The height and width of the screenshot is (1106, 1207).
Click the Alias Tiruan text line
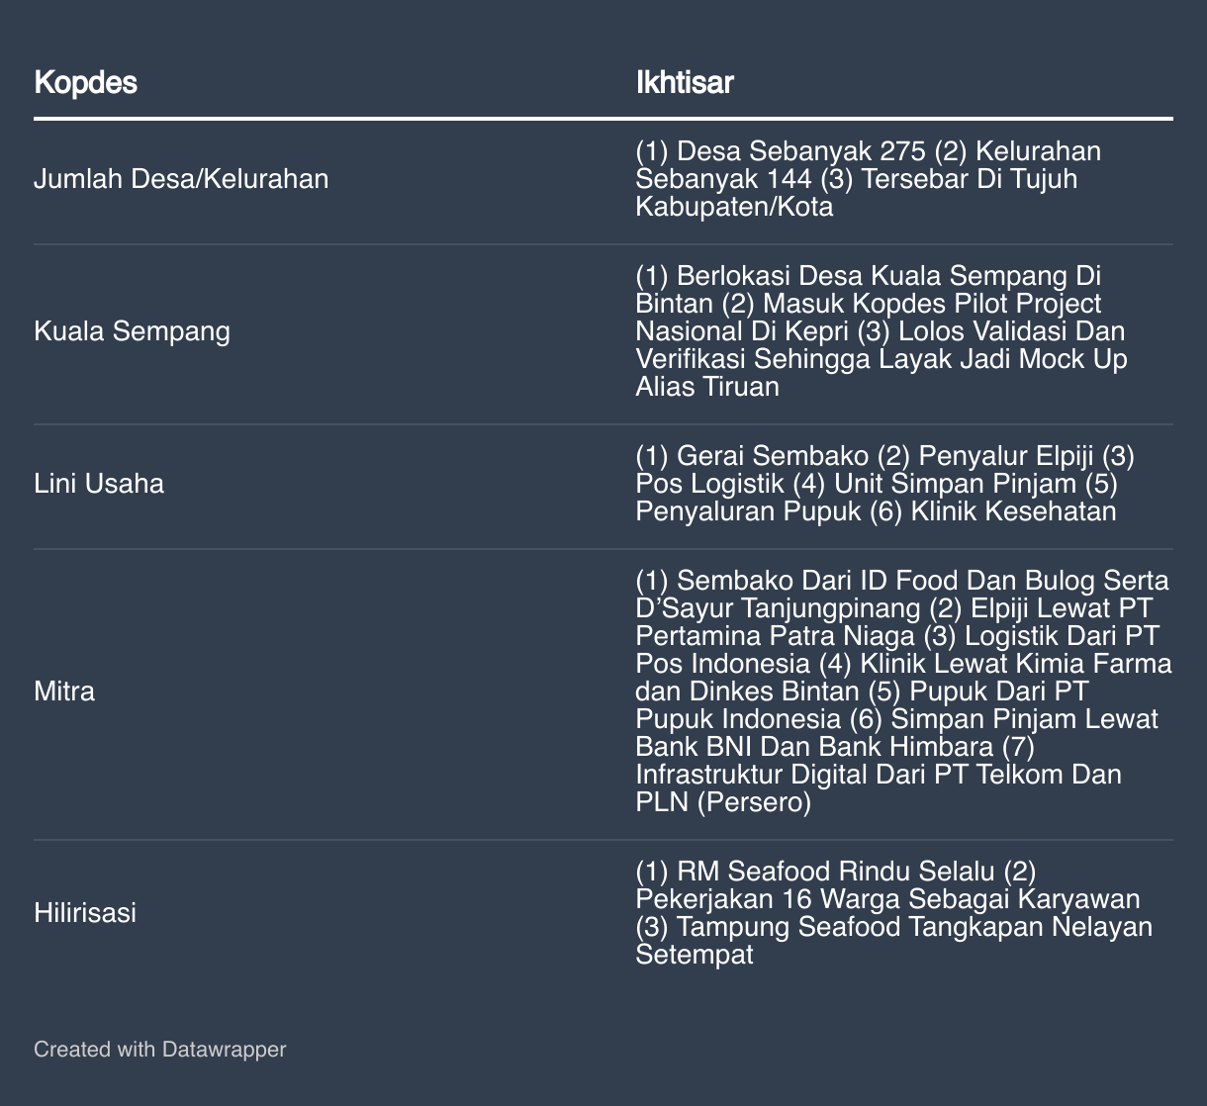(x=706, y=386)
